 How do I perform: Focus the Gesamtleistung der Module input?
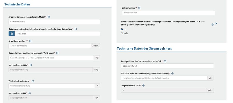[x=51, y=58]
